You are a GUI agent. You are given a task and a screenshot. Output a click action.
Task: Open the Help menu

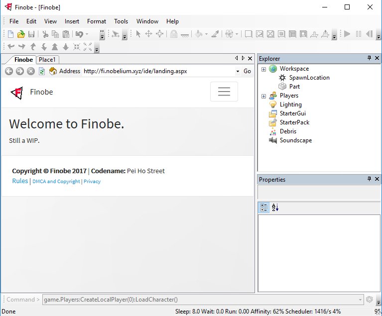point(172,21)
